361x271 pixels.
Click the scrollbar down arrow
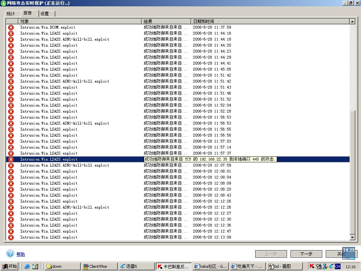coord(352,237)
